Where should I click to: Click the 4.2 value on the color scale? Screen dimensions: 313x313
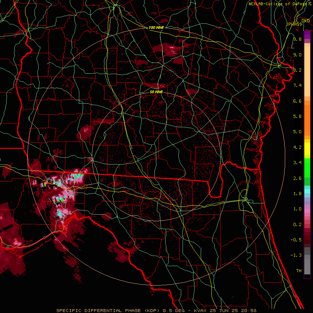(x=297, y=147)
